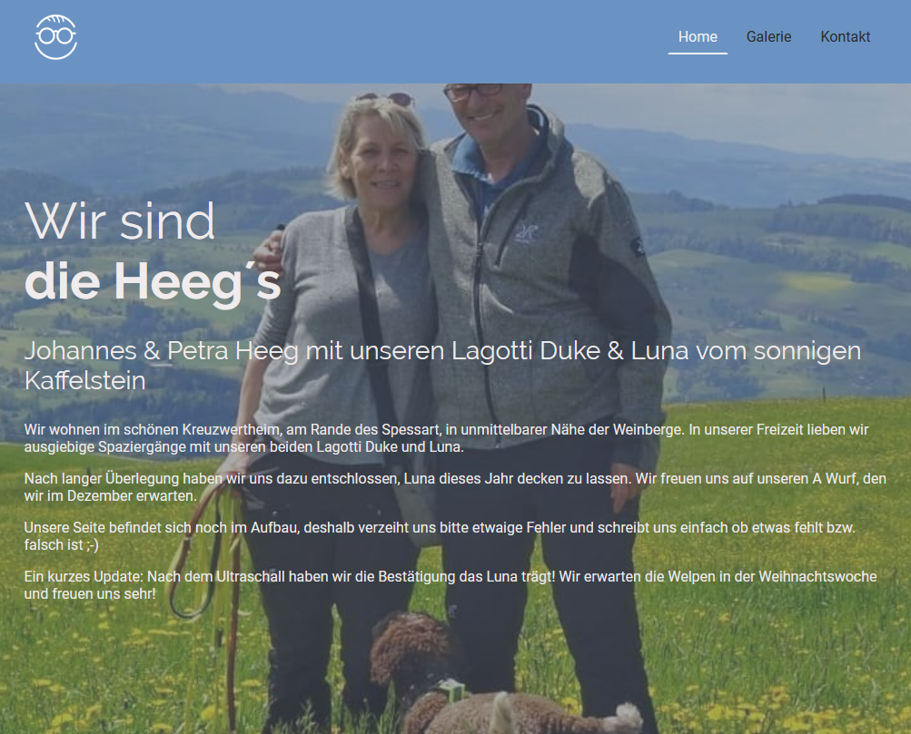Click the logo on the man's jacket
This screenshot has height=734, width=911.
pos(527,234)
